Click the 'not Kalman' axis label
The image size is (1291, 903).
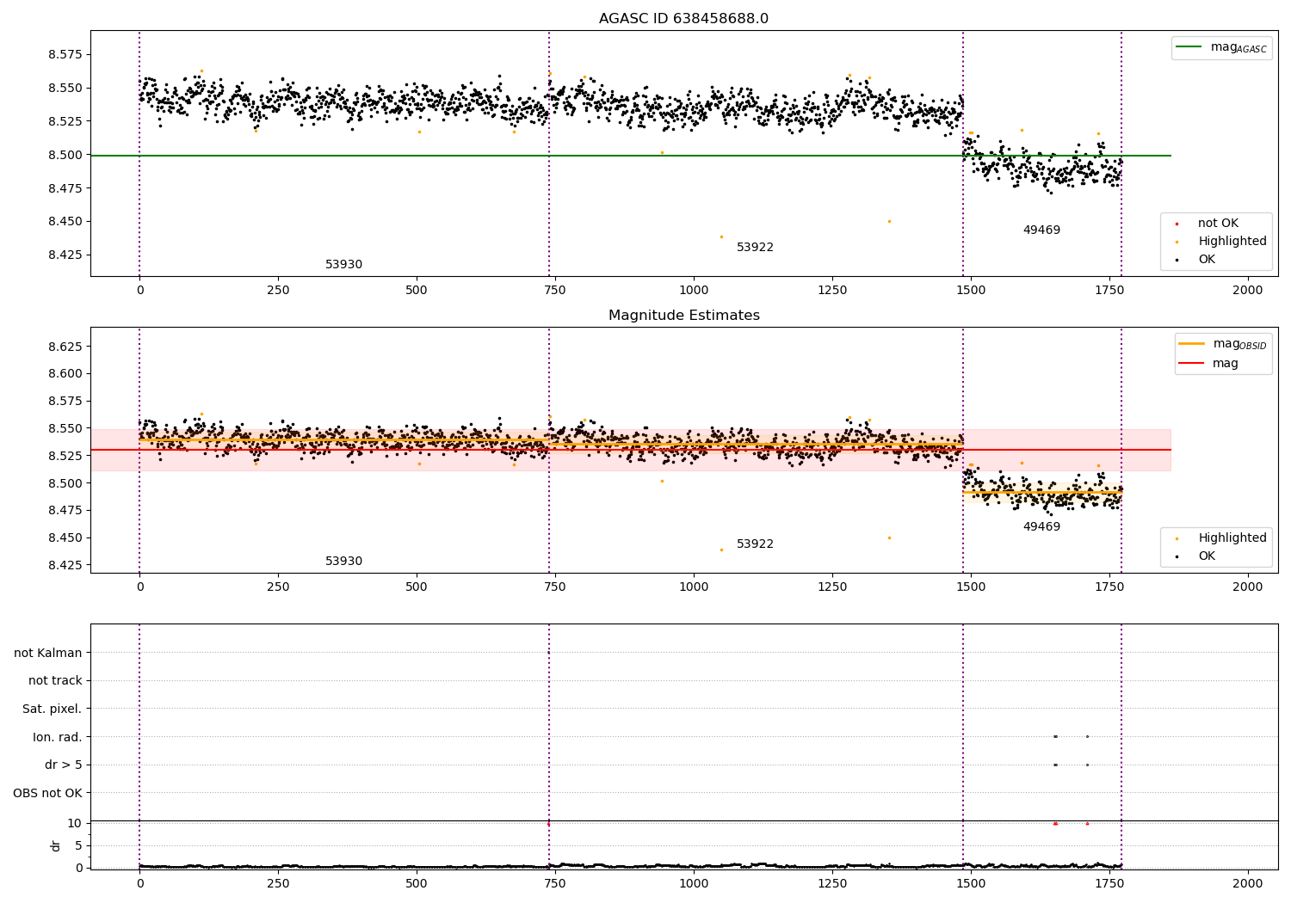point(48,653)
